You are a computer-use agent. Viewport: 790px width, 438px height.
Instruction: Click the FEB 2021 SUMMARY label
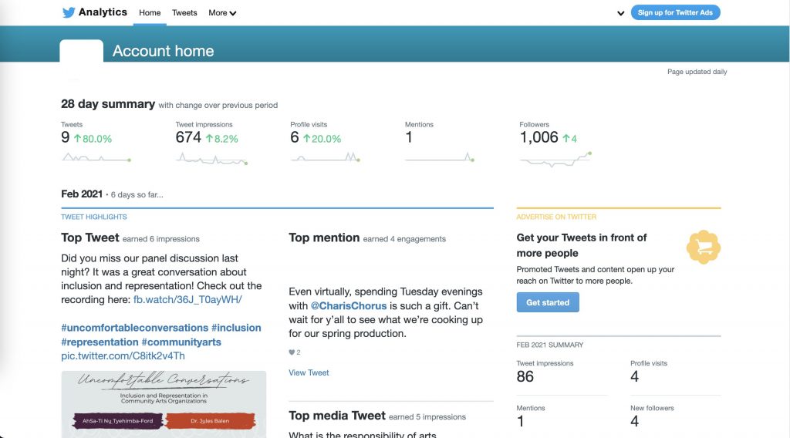point(549,345)
